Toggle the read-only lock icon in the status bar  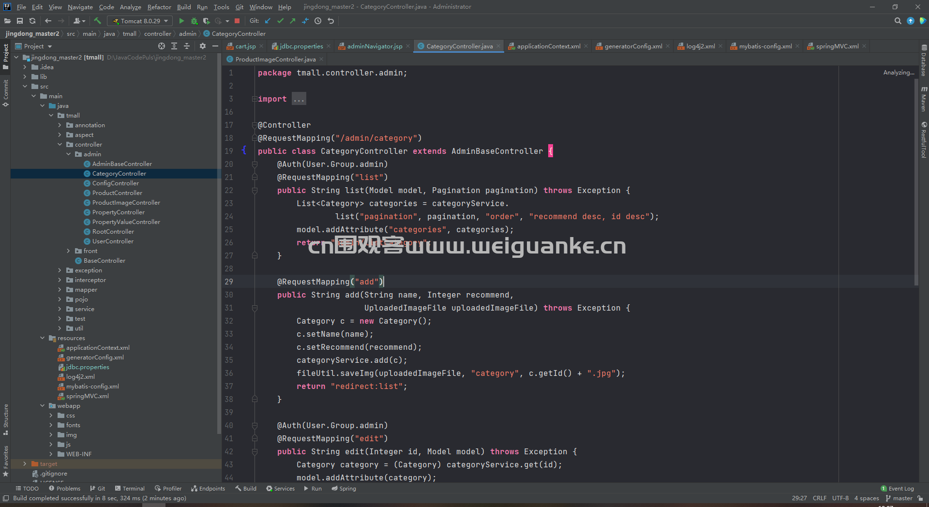pyautogui.click(x=920, y=498)
